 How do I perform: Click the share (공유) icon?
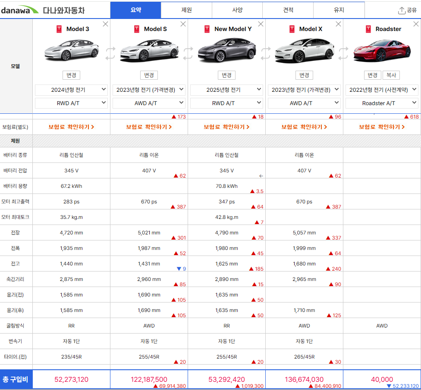point(402,10)
